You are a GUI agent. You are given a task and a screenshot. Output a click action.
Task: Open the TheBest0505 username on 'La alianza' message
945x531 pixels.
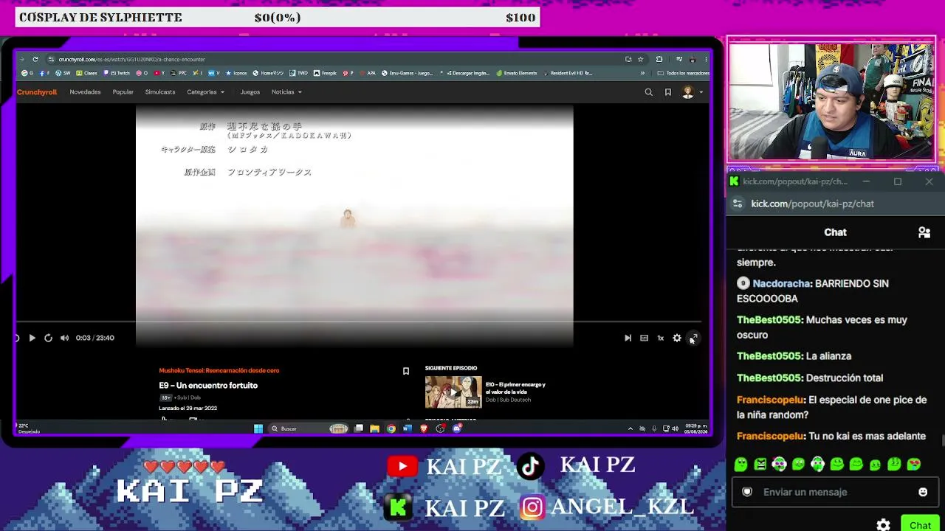769,355
